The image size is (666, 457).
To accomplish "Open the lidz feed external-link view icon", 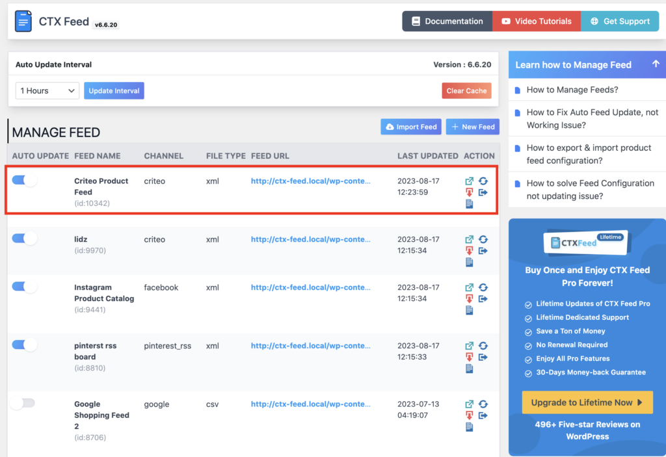I will 469,239.
